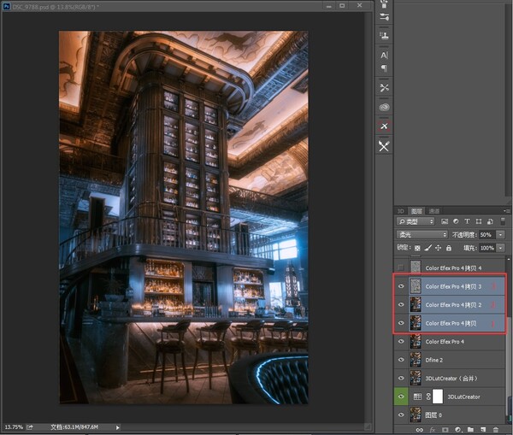This screenshot has height=435, width=513.
Task: Open the Character panel icon
Action: coord(384,56)
